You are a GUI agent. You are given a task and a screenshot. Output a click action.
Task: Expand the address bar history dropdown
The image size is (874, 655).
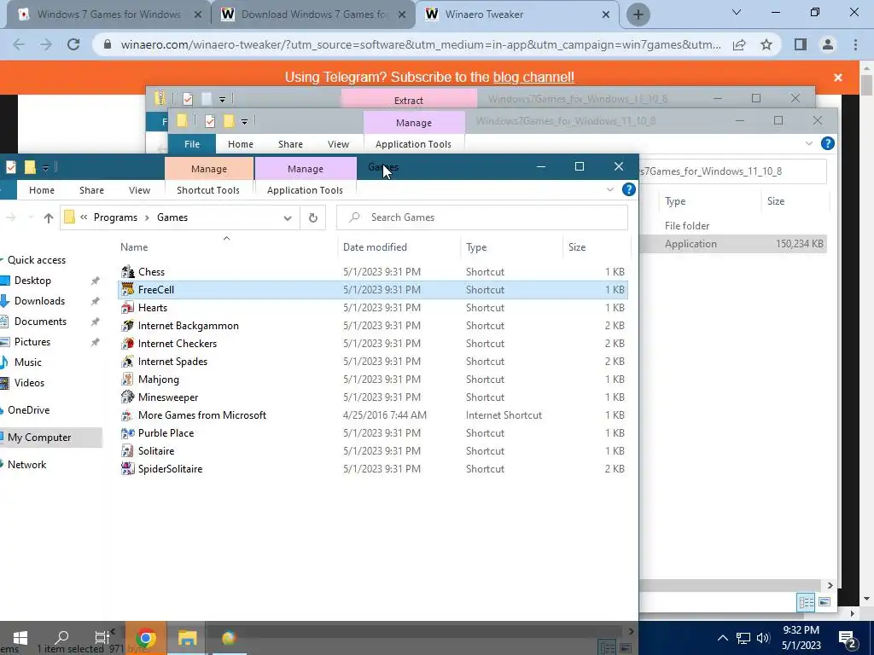(x=287, y=217)
